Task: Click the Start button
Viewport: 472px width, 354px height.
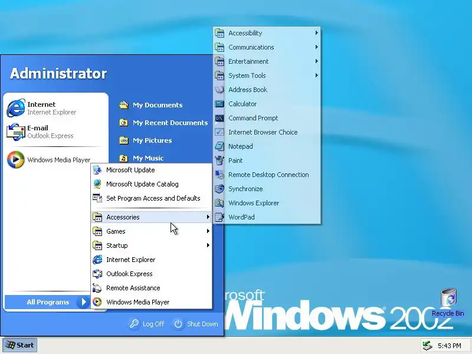Action: (x=20, y=345)
